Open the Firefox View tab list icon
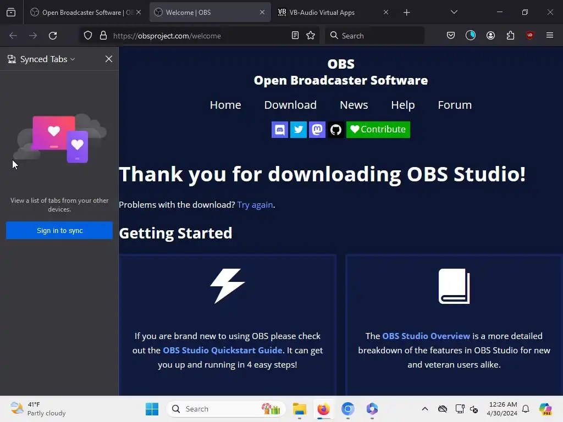The height and width of the screenshot is (422, 563). click(11, 13)
